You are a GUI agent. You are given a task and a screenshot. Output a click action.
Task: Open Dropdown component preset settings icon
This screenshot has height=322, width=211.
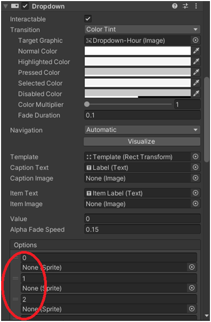point(185,6)
